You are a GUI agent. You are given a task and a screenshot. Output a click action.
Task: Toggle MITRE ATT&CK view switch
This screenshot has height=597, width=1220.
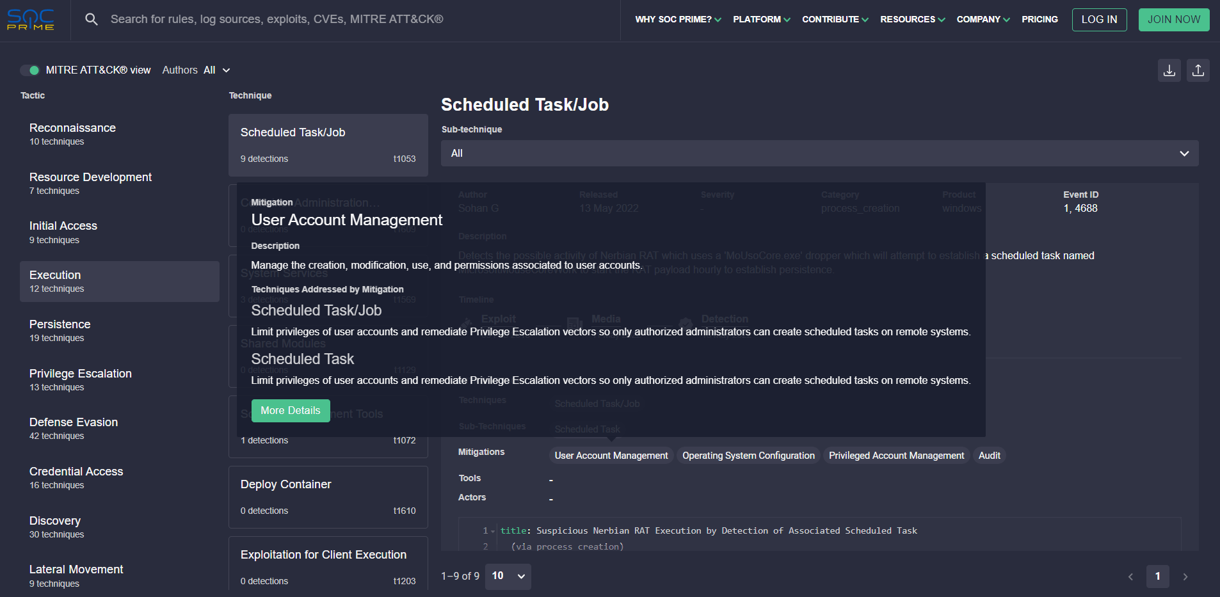coord(29,70)
